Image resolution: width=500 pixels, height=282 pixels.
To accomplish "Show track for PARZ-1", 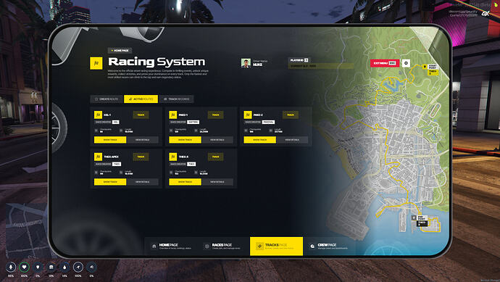I will point(185,140).
